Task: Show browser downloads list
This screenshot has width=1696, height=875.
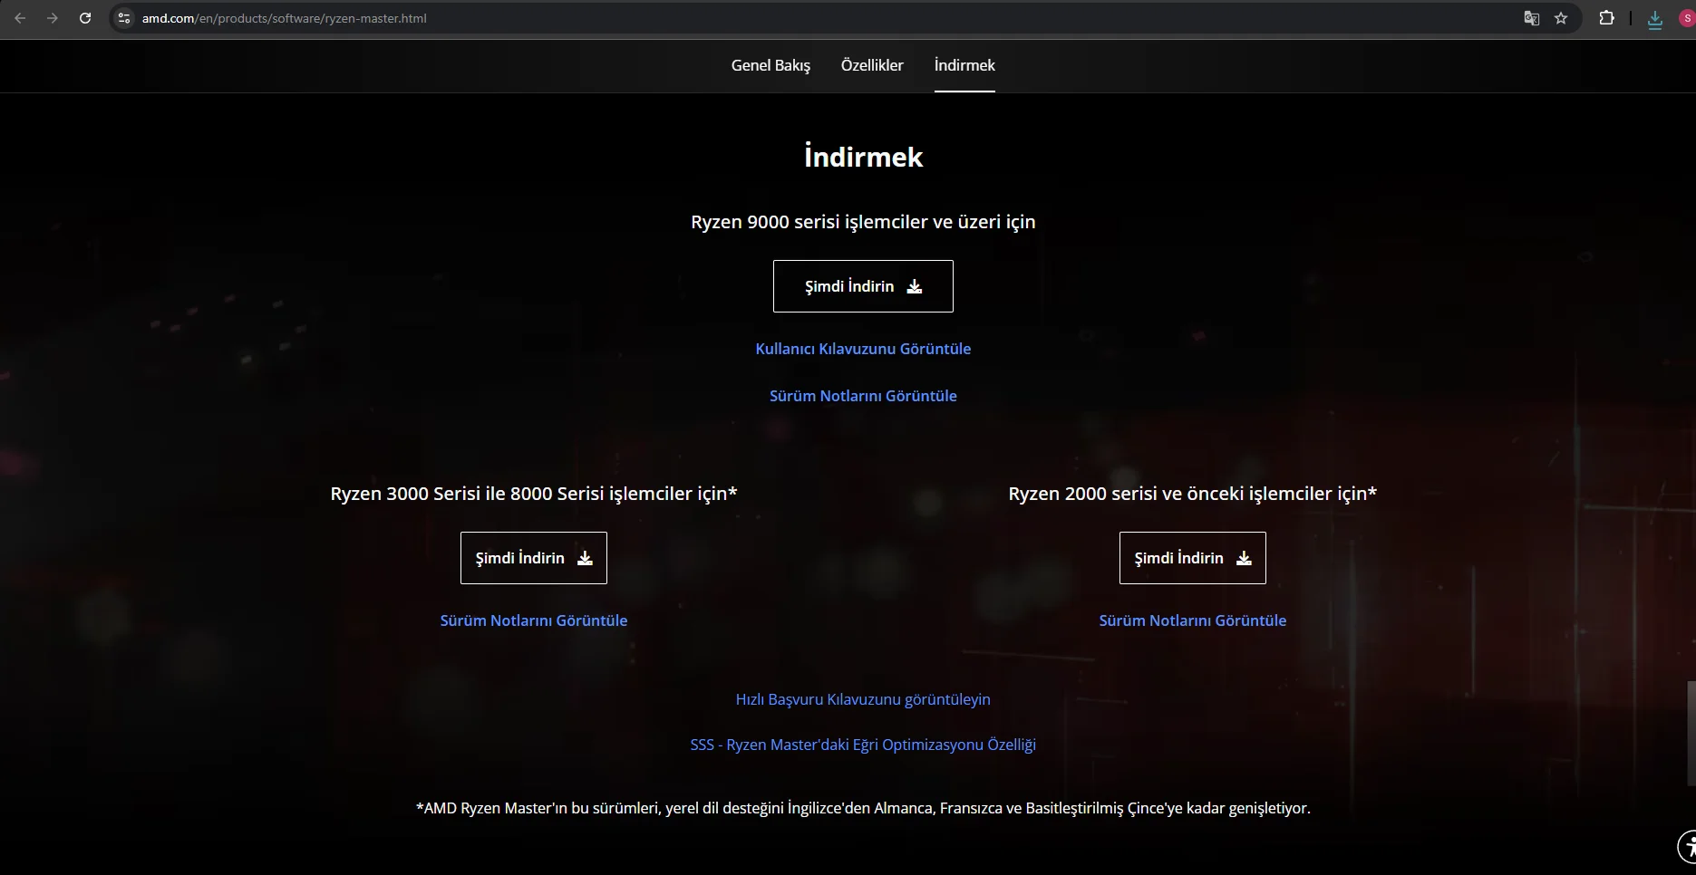Action: 1655,19
